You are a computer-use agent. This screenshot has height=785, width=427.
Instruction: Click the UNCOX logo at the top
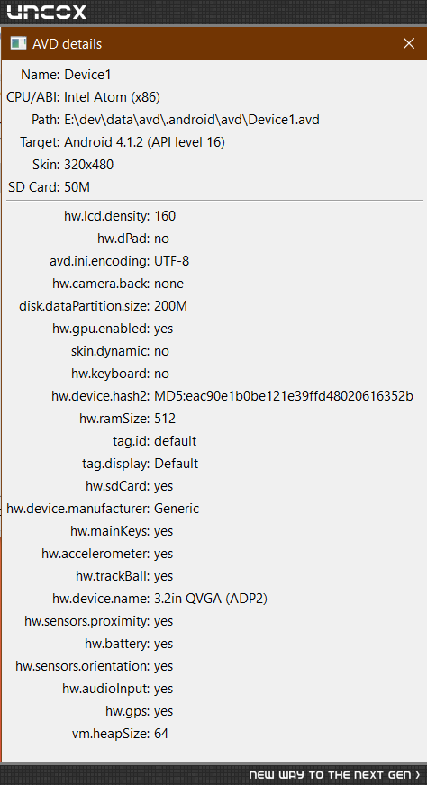[47, 12]
